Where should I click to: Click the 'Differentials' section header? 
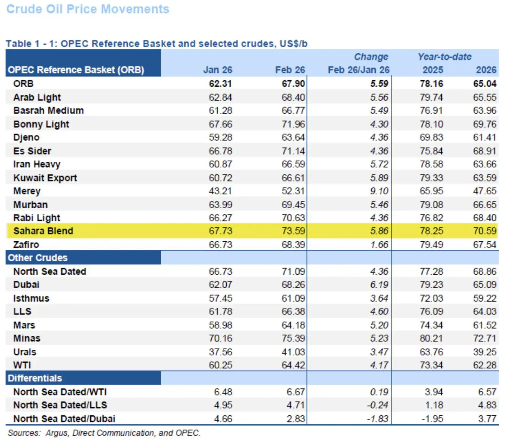click(x=35, y=378)
